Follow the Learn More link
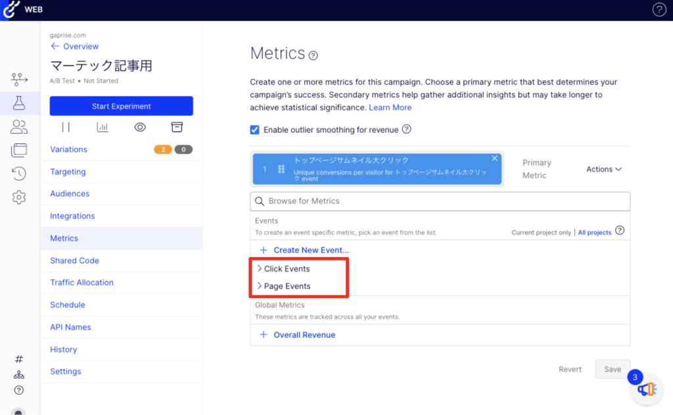 (x=390, y=107)
